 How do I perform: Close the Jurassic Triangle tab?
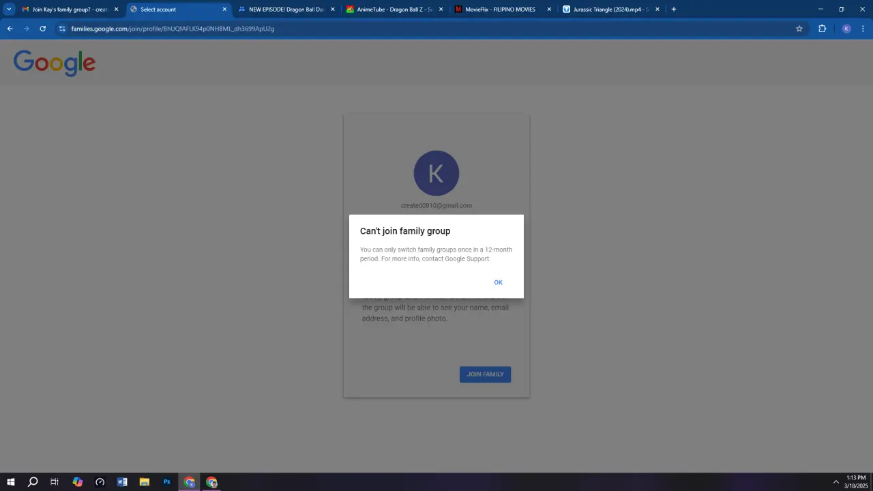coord(657,10)
